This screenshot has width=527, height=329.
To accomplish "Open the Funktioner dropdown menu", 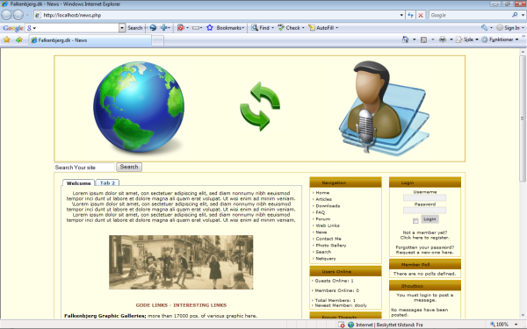I will 500,39.
